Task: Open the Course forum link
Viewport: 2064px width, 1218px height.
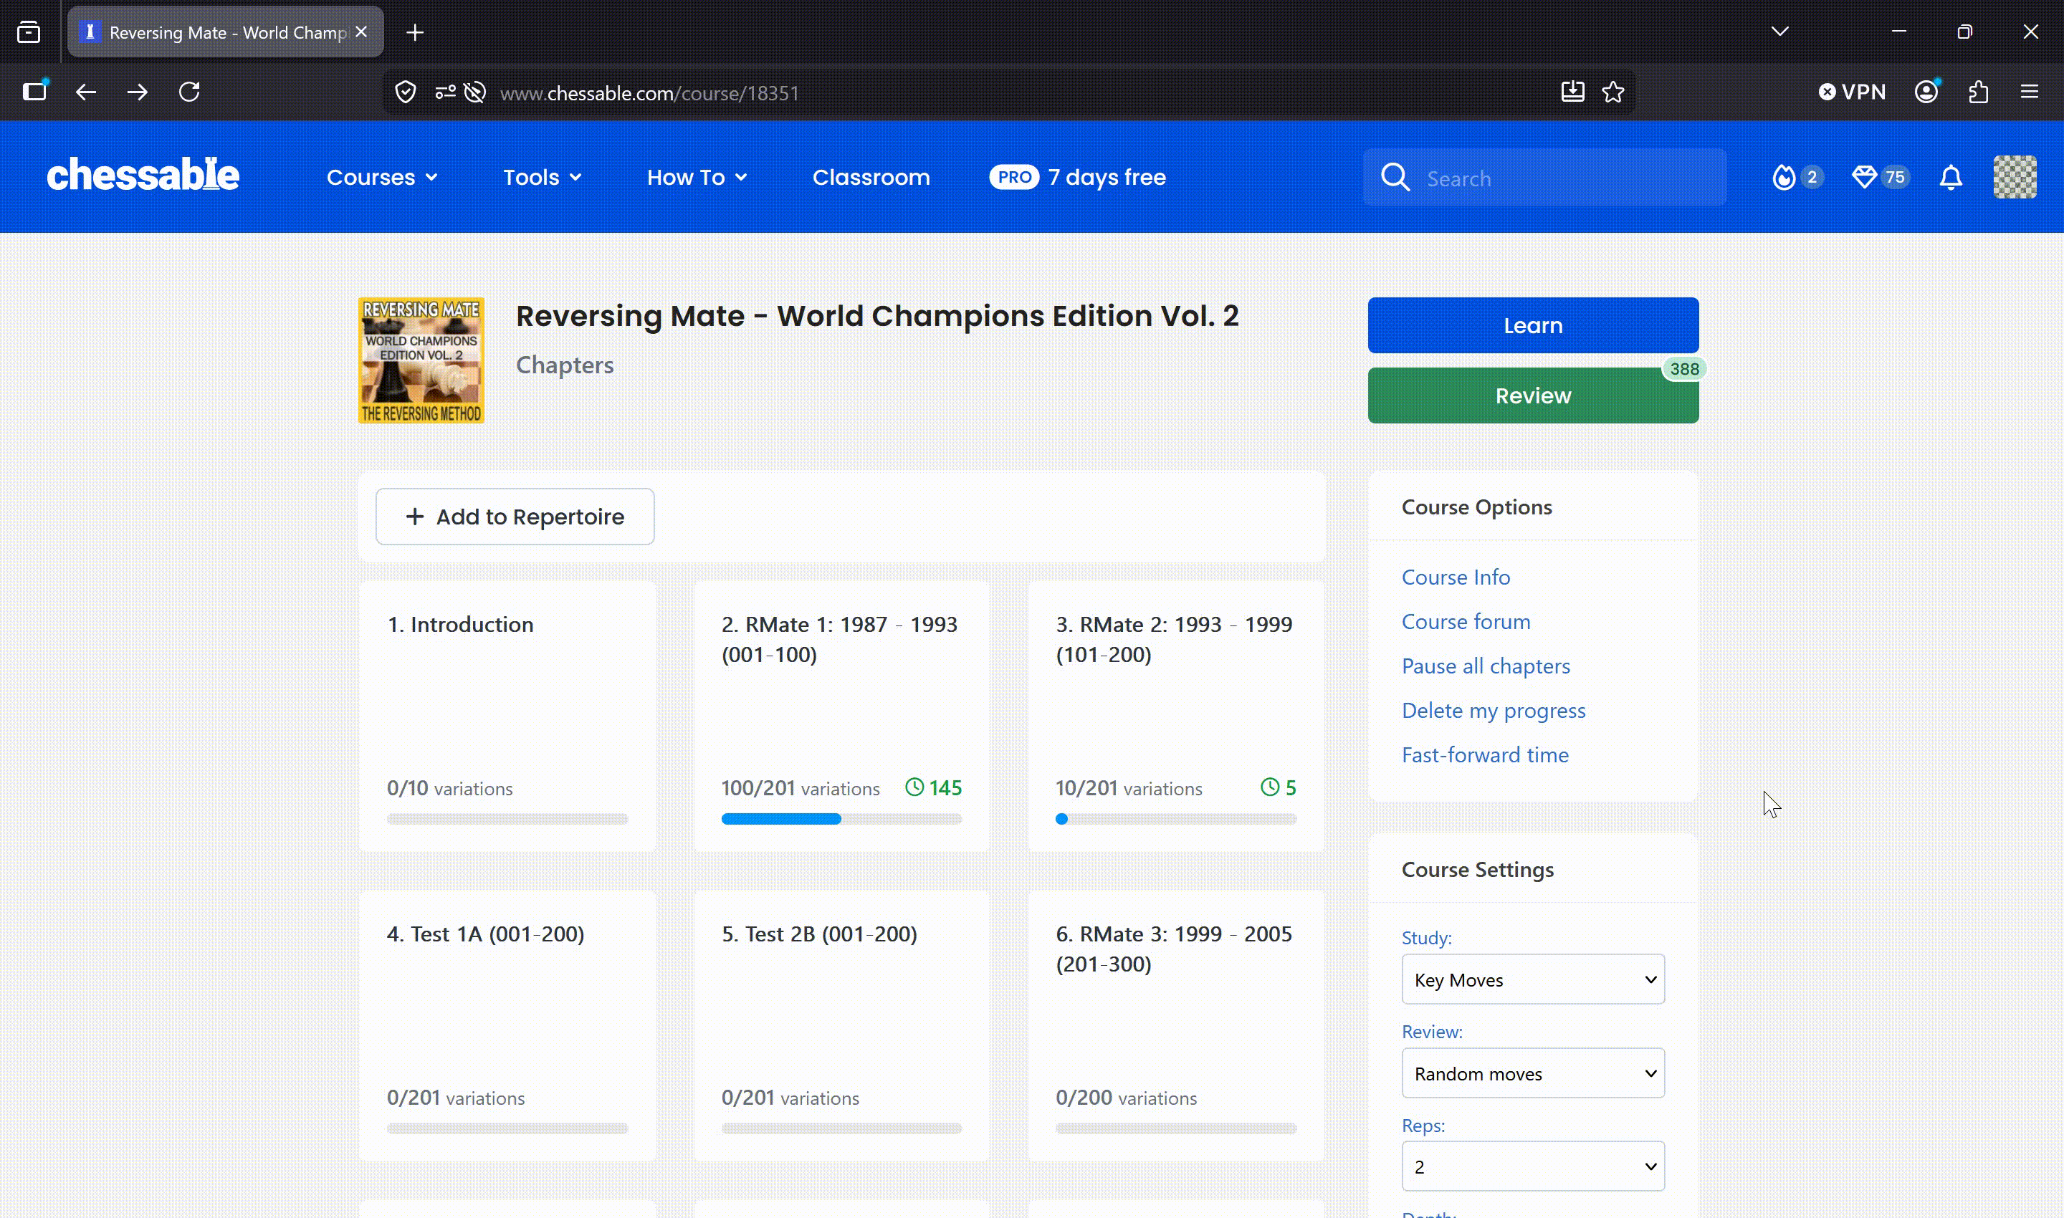Action: pyautogui.click(x=1466, y=621)
